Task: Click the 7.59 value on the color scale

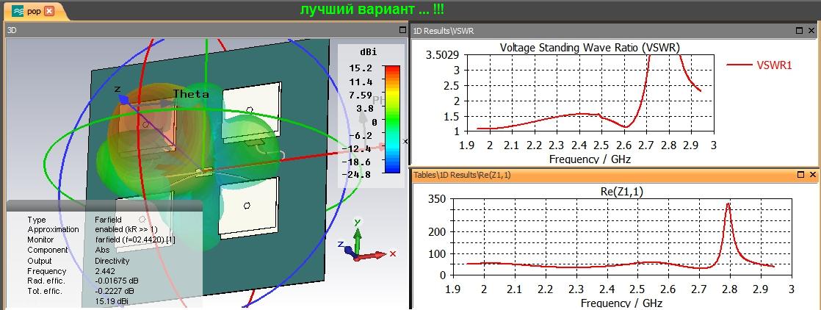Action: pyautogui.click(x=362, y=95)
